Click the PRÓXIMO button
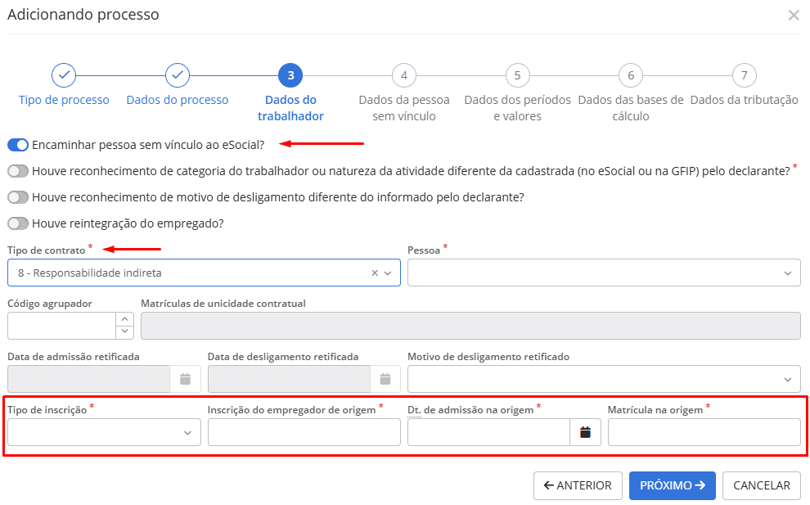Viewport: 810px width, 505px height. pos(672,485)
